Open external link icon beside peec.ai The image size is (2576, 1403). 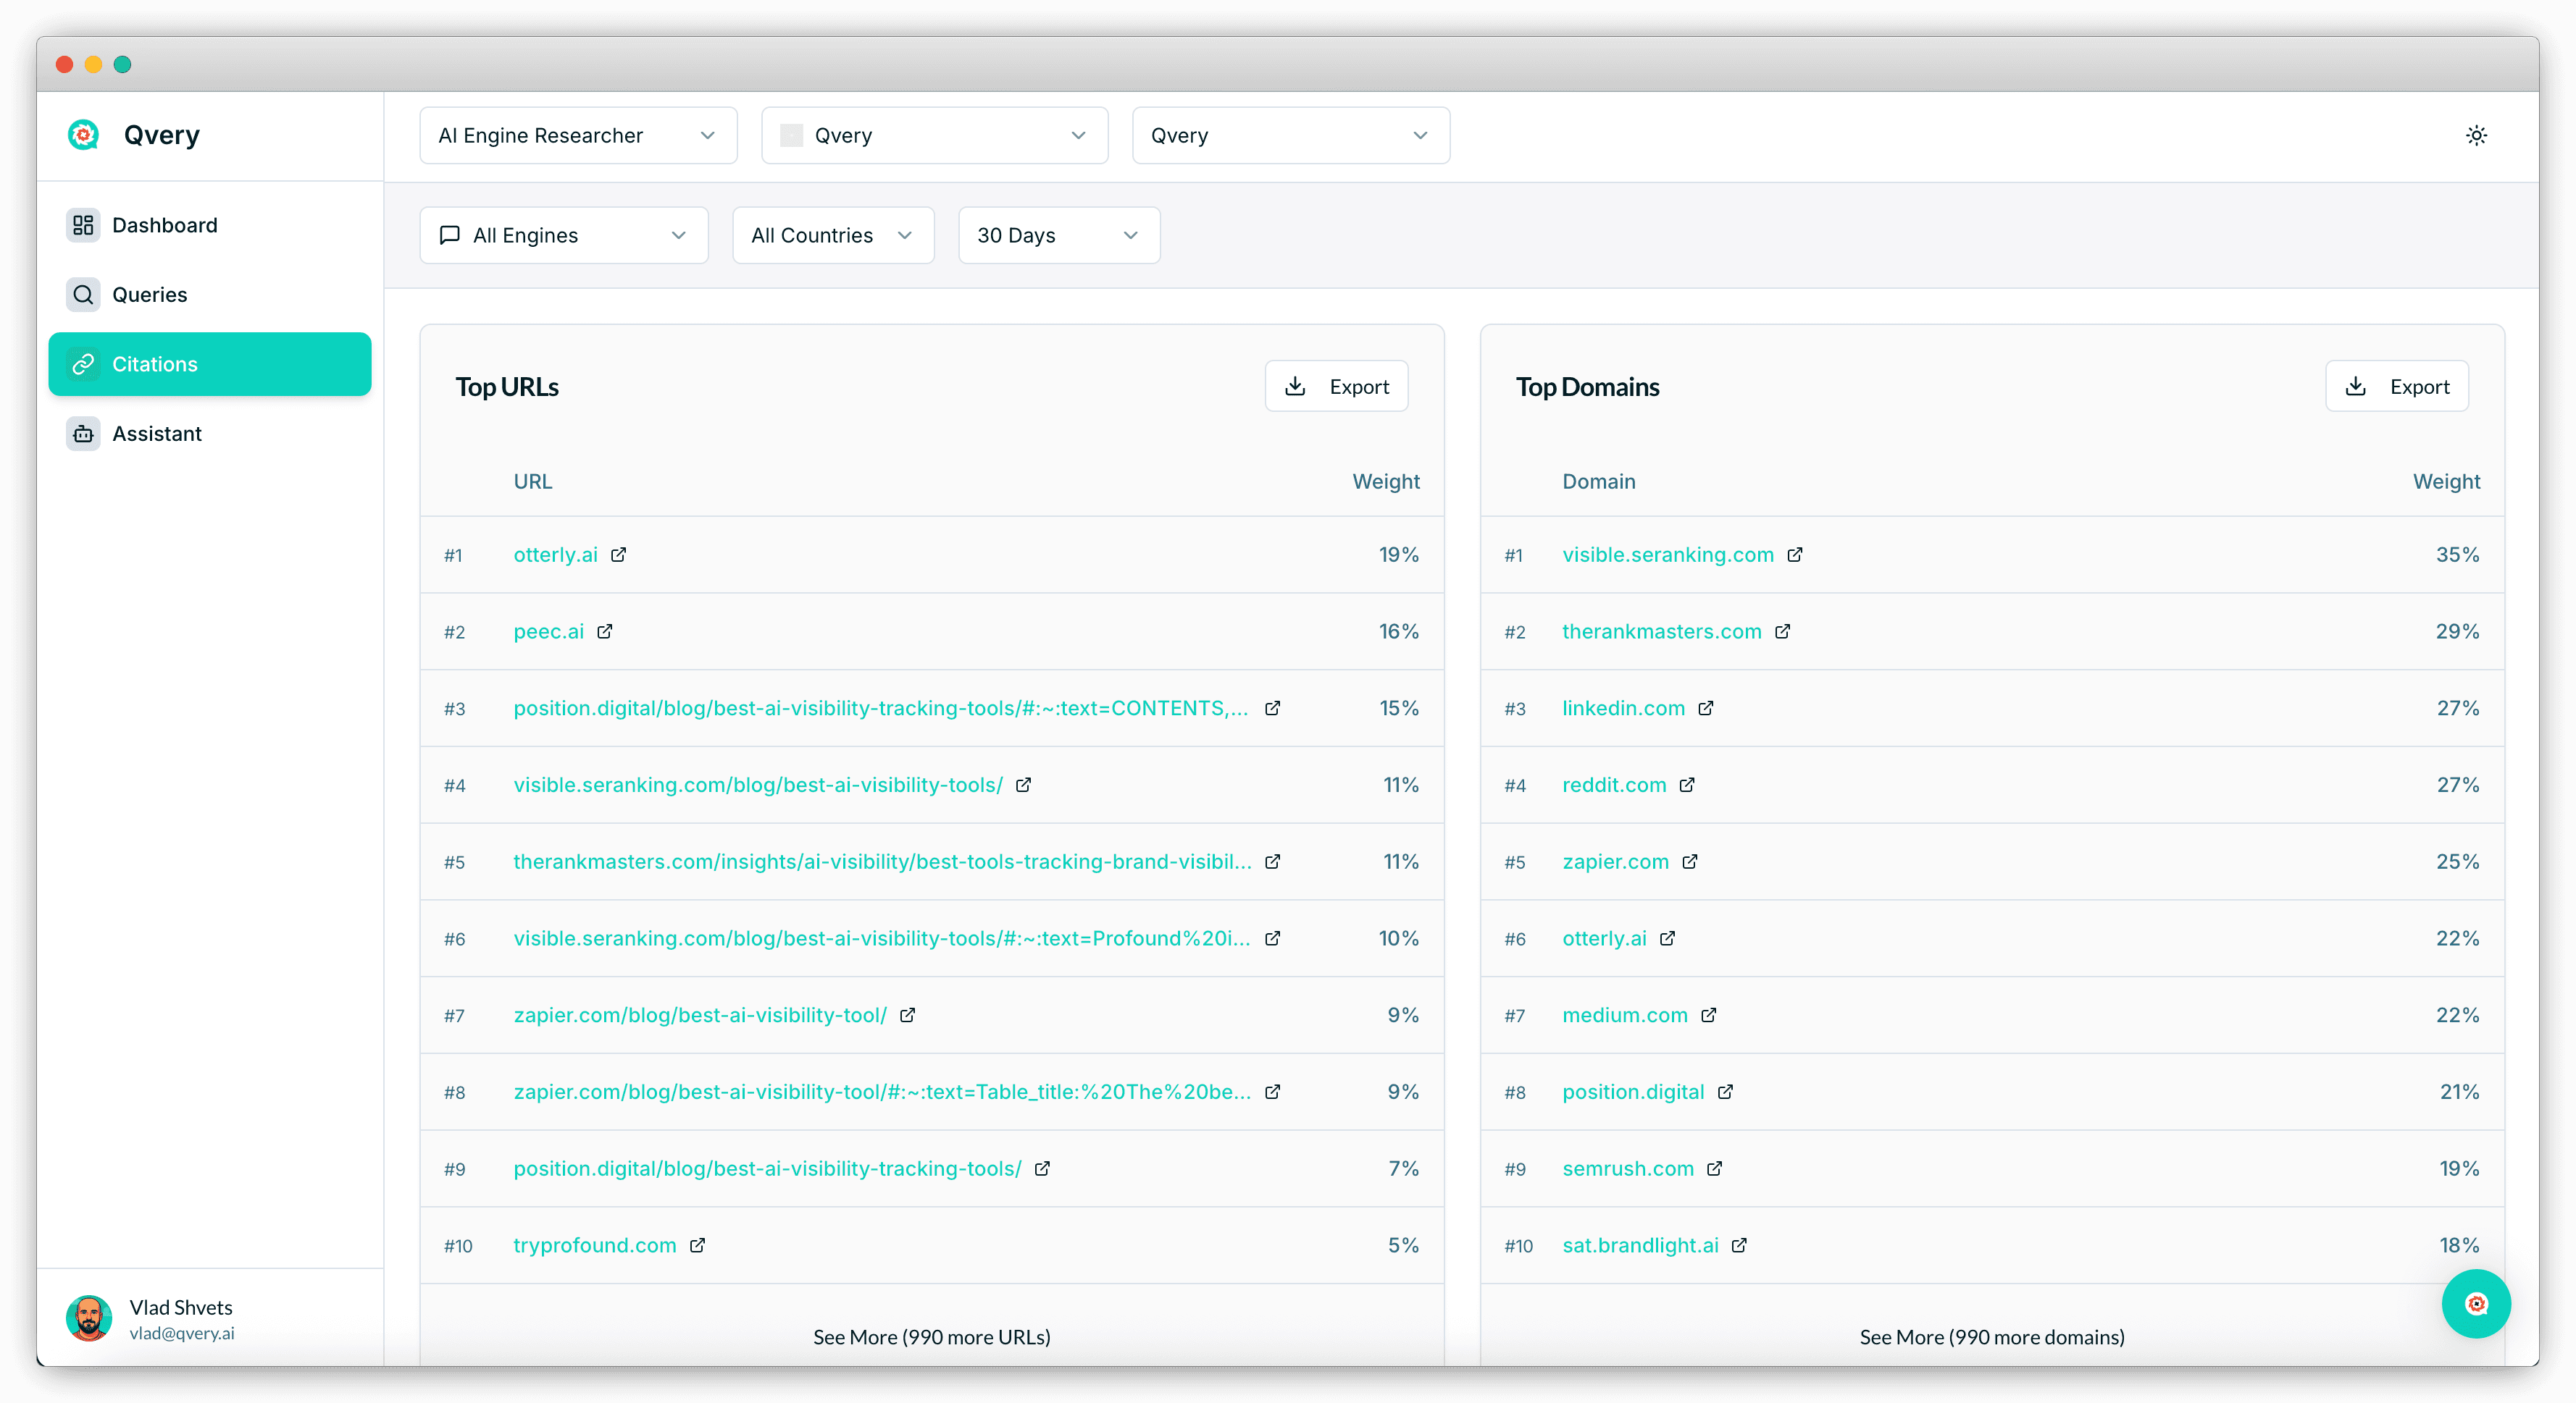point(605,631)
